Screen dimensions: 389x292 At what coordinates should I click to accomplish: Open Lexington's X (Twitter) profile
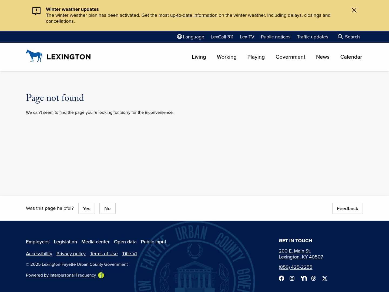click(x=324, y=278)
